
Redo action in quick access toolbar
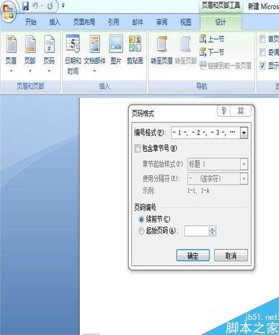(x=50, y=6)
